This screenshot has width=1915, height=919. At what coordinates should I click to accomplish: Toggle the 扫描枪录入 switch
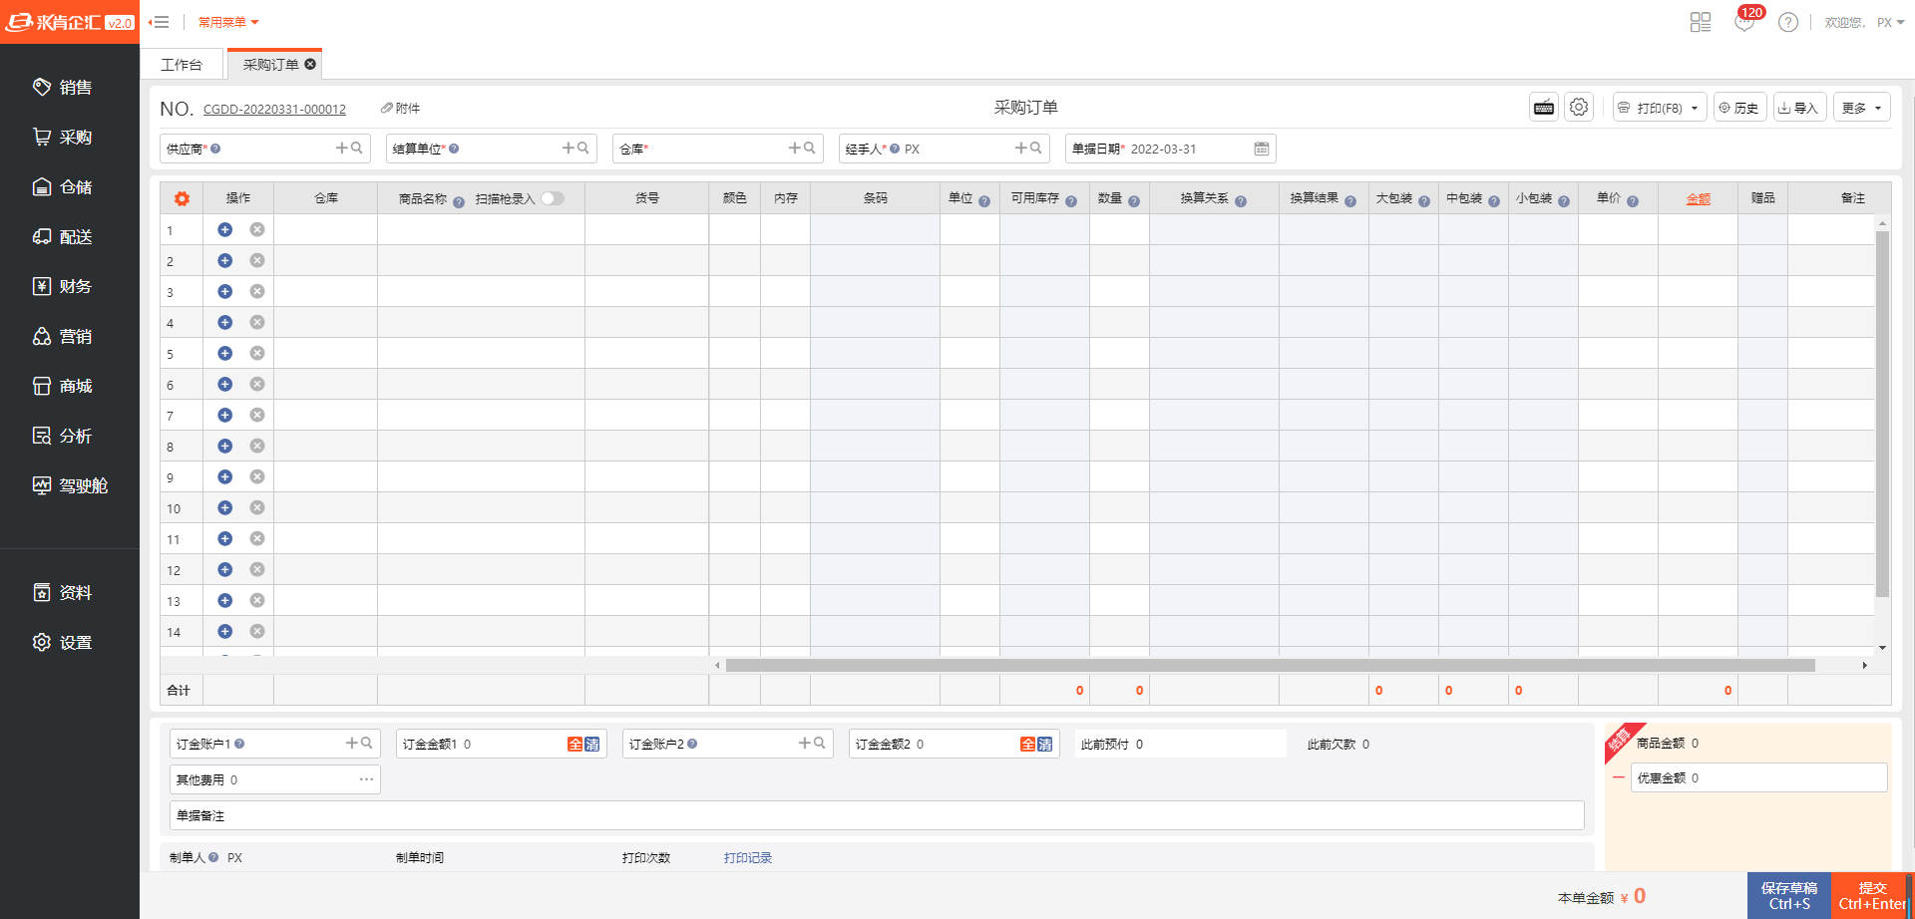pos(553,198)
